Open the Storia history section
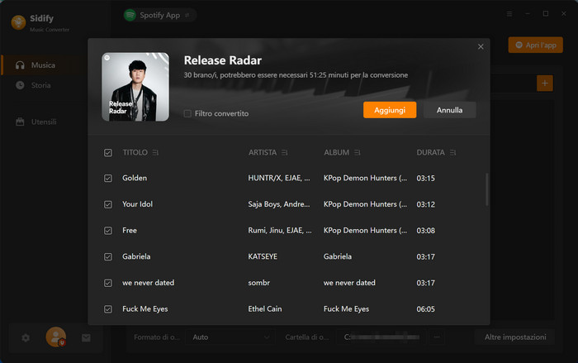 (x=41, y=85)
